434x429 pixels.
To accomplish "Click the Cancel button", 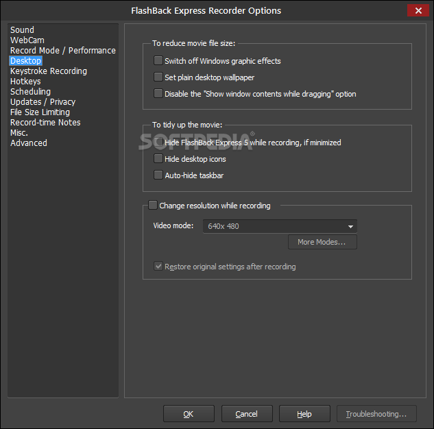I will [247, 414].
